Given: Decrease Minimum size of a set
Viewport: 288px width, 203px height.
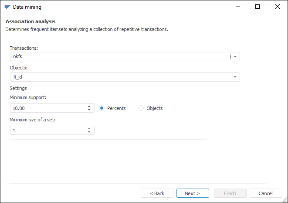Looking at the screenshot, I should [x=89, y=132].
